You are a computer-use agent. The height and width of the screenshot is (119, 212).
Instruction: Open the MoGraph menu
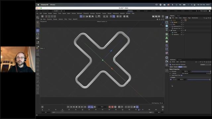coord(79,14)
